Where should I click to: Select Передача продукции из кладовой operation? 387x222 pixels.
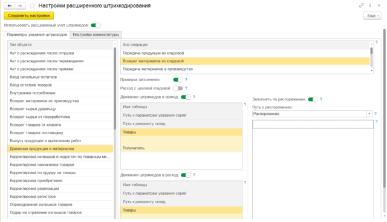click(245, 53)
